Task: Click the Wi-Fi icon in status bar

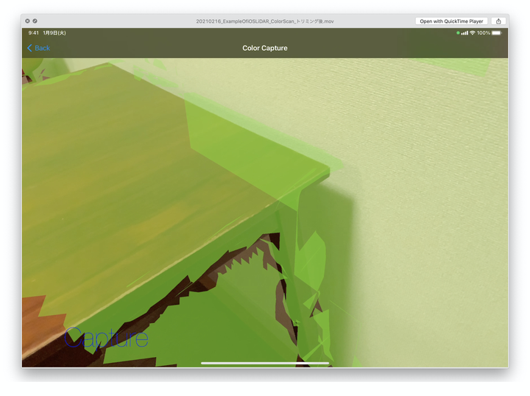Action: 473,33
